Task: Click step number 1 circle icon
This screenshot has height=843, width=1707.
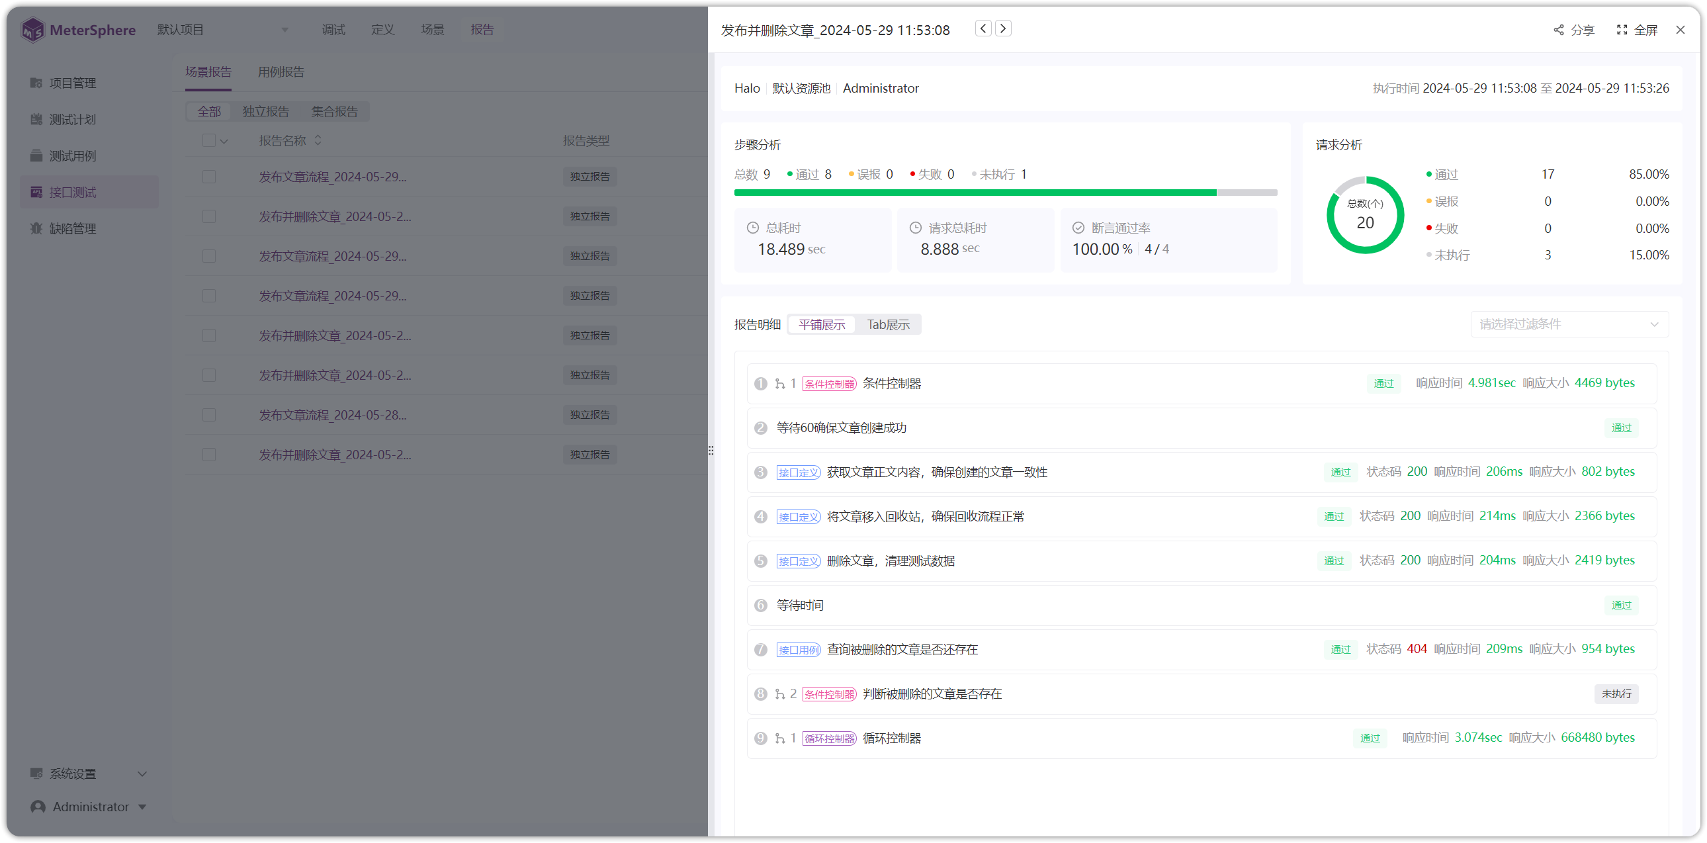Action: [761, 384]
